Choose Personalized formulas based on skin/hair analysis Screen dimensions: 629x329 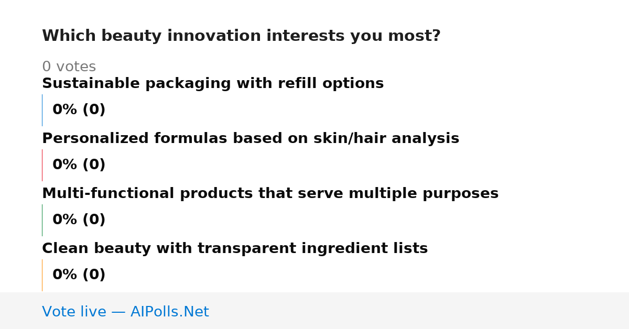click(x=251, y=139)
